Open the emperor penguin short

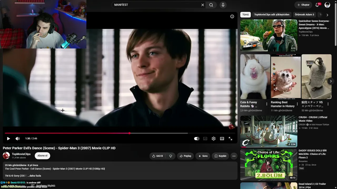(316, 77)
